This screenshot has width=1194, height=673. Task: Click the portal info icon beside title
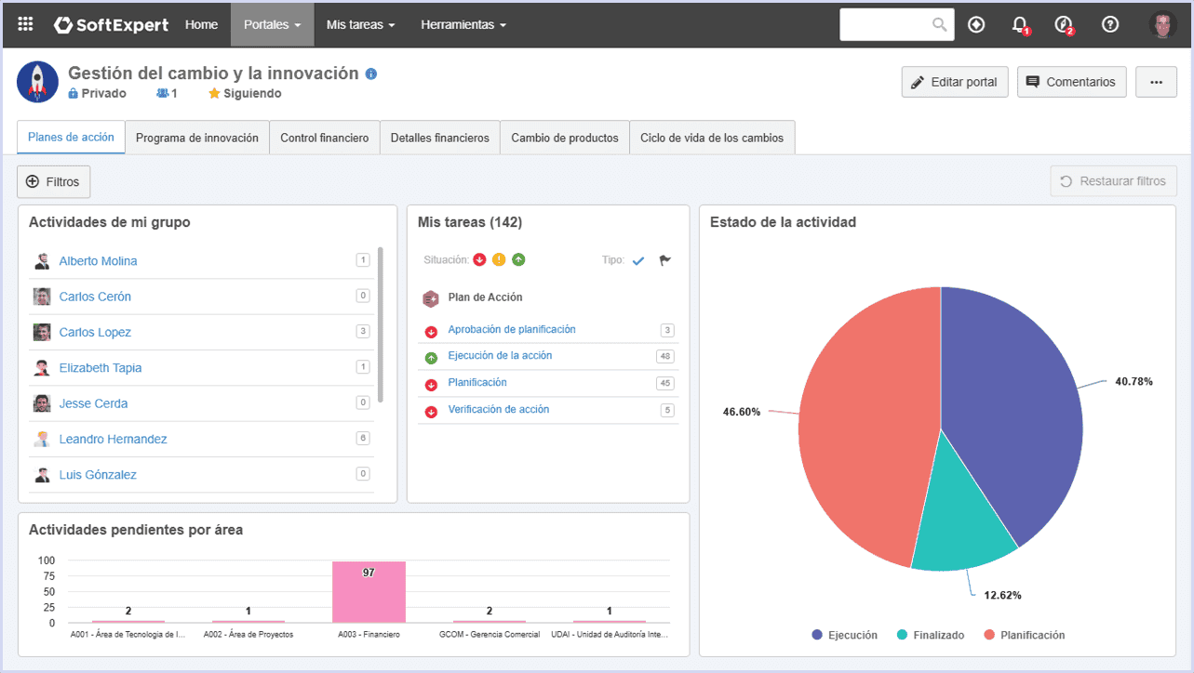point(371,73)
